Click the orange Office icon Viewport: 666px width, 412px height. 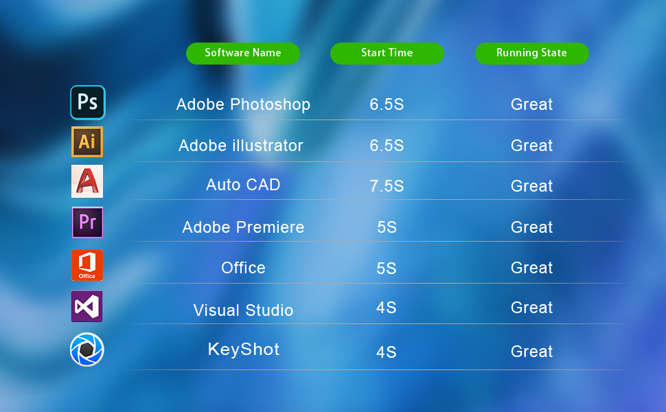click(87, 265)
